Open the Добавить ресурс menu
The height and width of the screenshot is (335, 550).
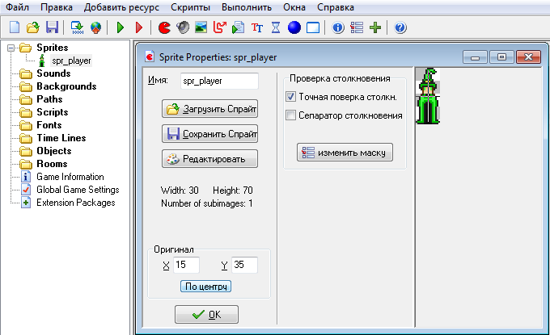pyautogui.click(x=121, y=7)
